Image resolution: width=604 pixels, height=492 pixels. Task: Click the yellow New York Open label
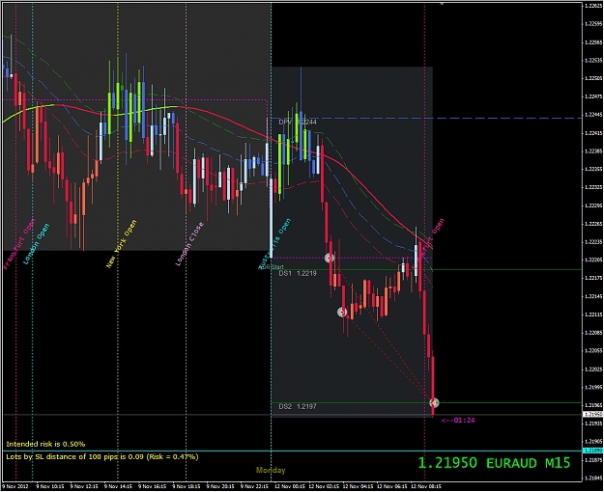click(122, 244)
